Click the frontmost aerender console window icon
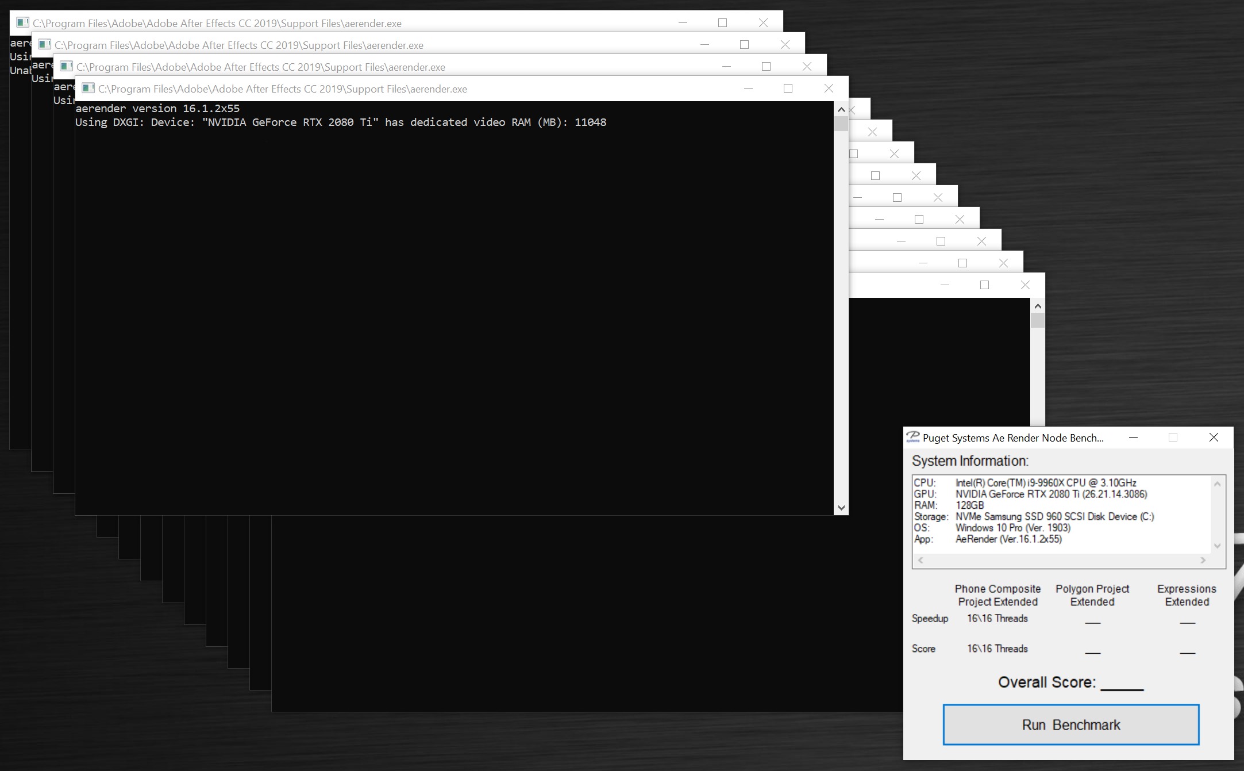 [88, 89]
